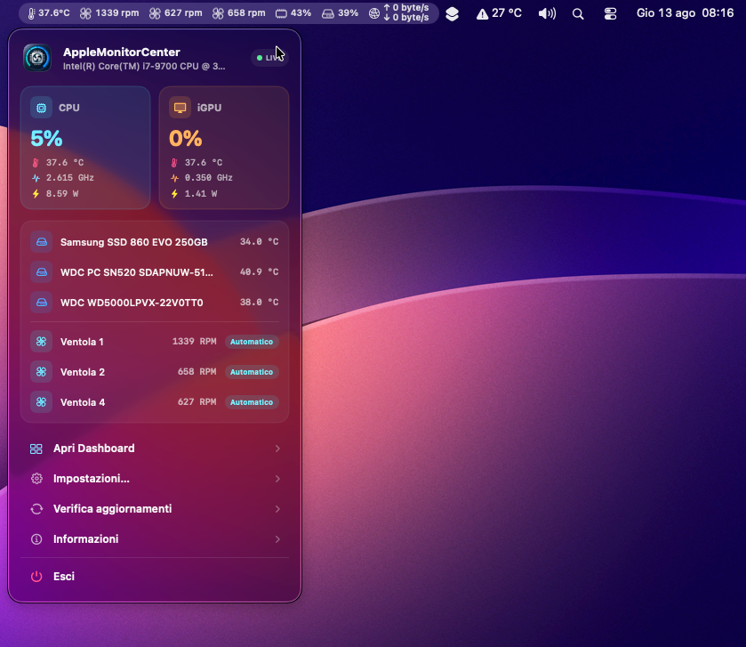Click the Ventola 4 fan icon
746x647 pixels.
coord(42,401)
